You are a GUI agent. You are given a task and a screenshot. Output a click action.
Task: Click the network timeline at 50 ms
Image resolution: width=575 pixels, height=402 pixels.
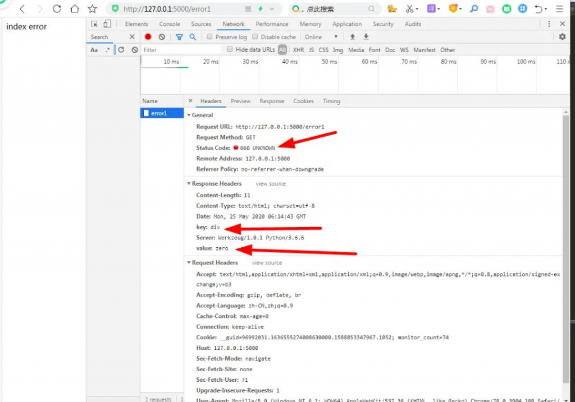click(x=330, y=62)
